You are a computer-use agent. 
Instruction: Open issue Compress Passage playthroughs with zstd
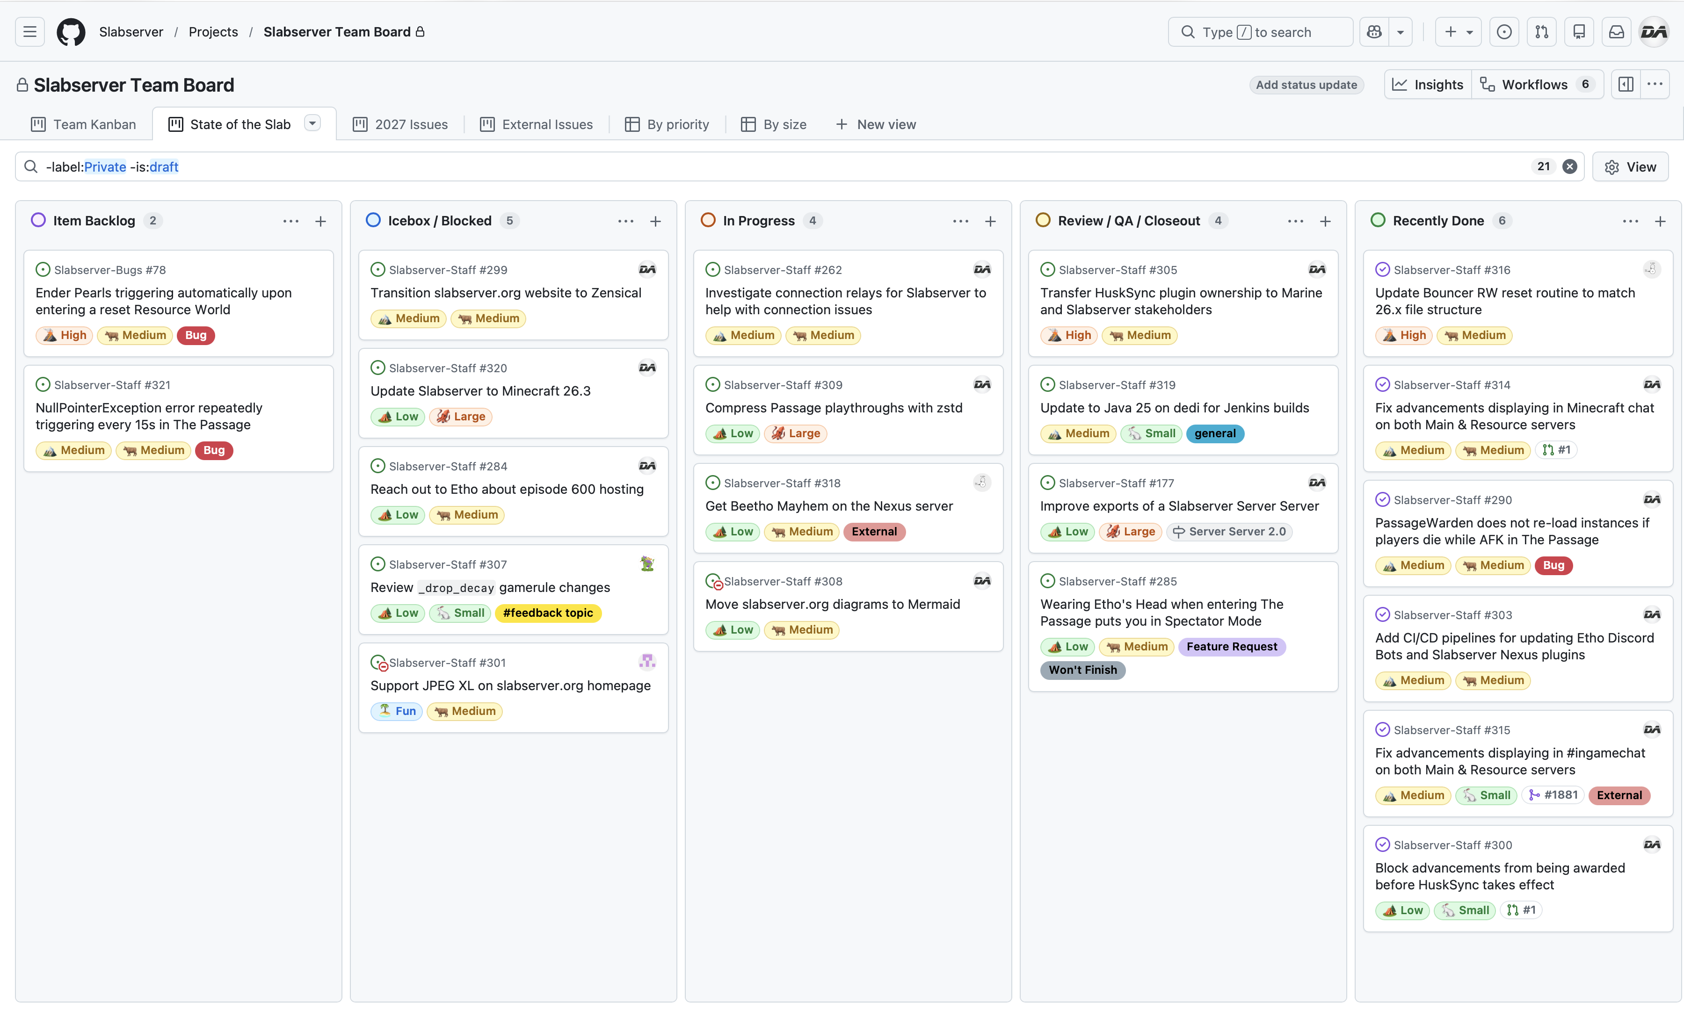click(834, 408)
